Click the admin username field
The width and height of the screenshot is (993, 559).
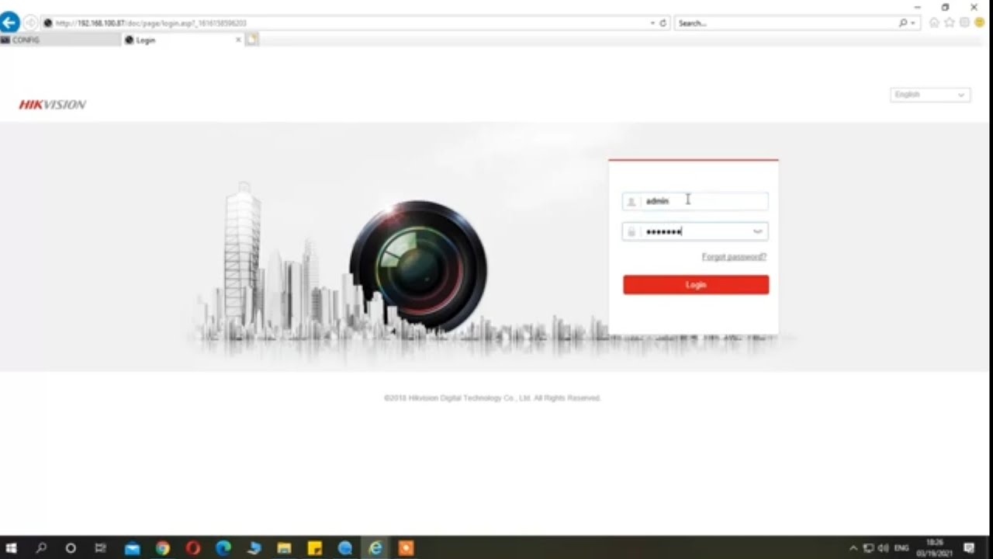click(x=695, y=201)
